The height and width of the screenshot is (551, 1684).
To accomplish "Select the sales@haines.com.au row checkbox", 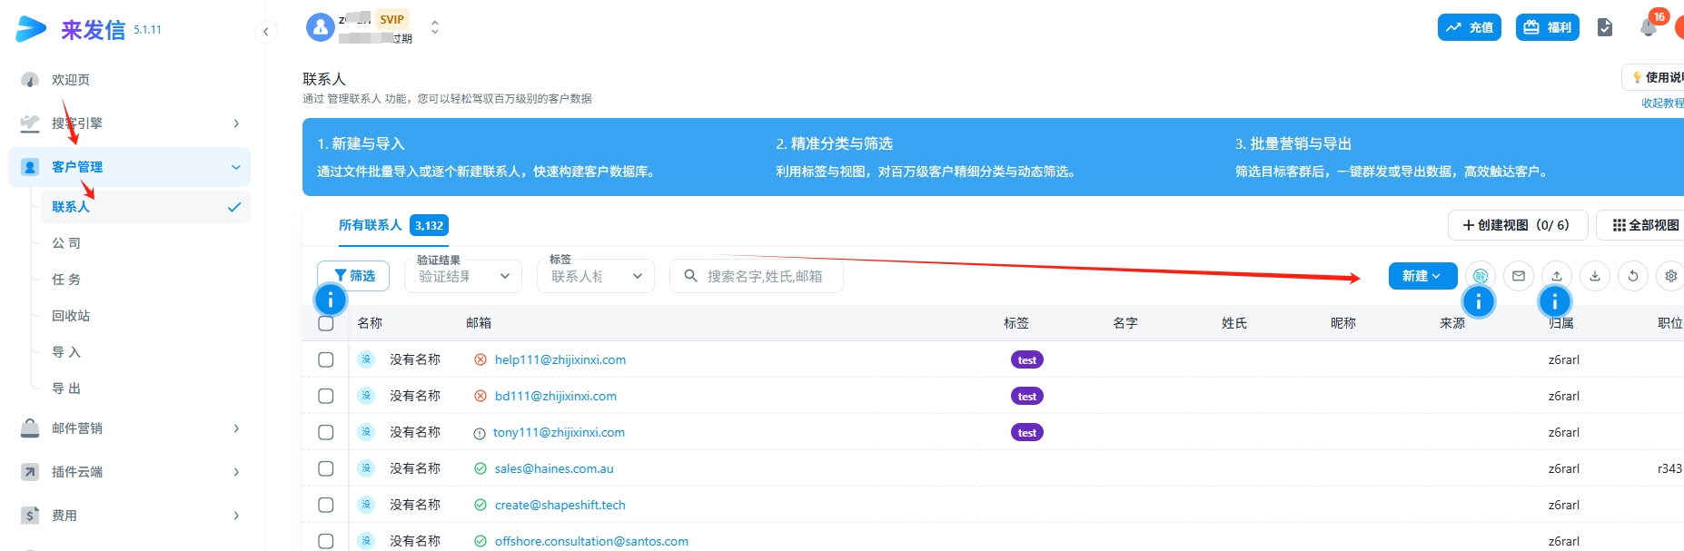I will [x=326, y=468].
